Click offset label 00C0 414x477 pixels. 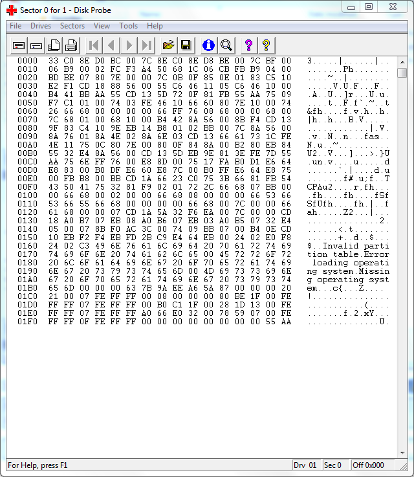[27, 162]
